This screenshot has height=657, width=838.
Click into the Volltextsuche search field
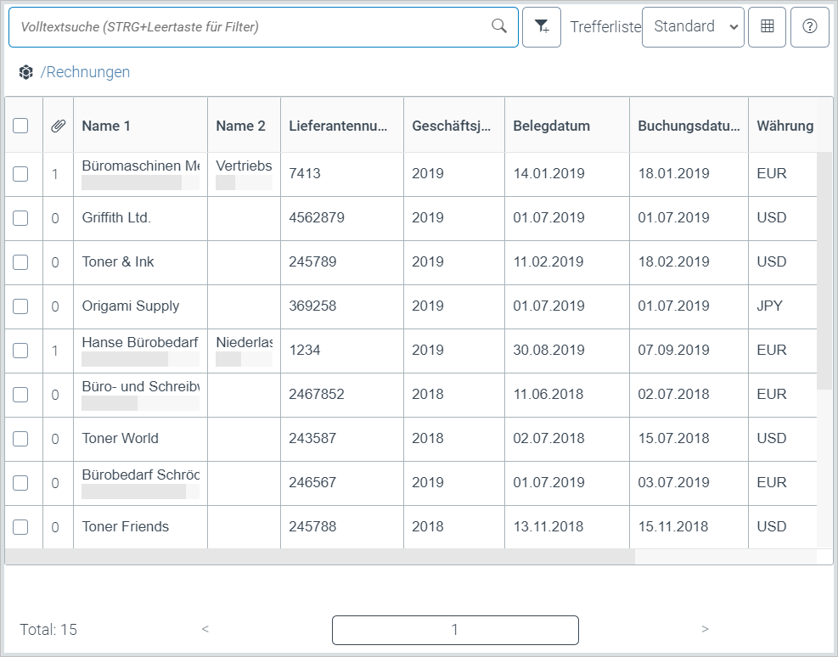point(246,27)
